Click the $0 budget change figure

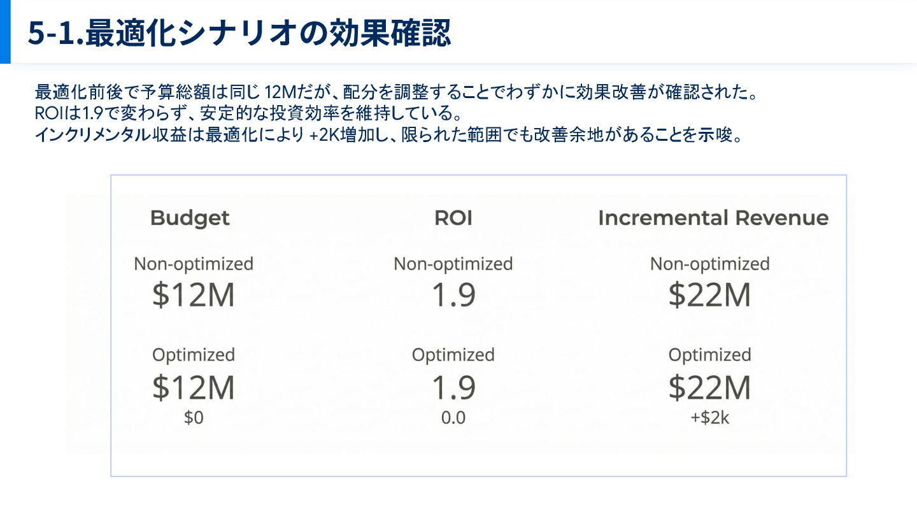pos(194,418)
